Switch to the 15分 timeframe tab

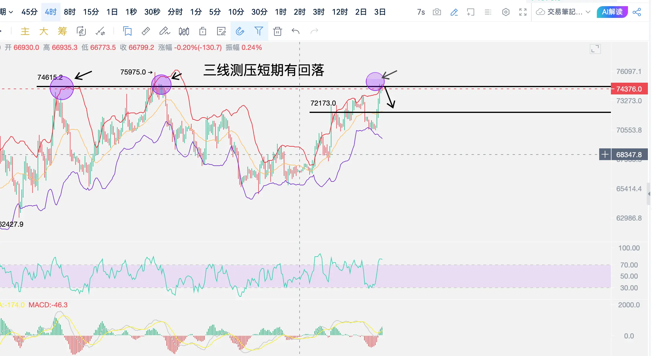(x=91, y=12)
